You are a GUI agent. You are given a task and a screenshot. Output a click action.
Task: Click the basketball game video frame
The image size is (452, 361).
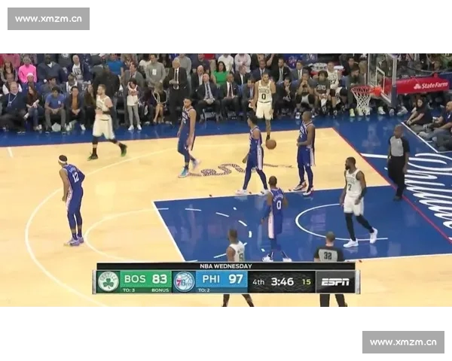226,180
